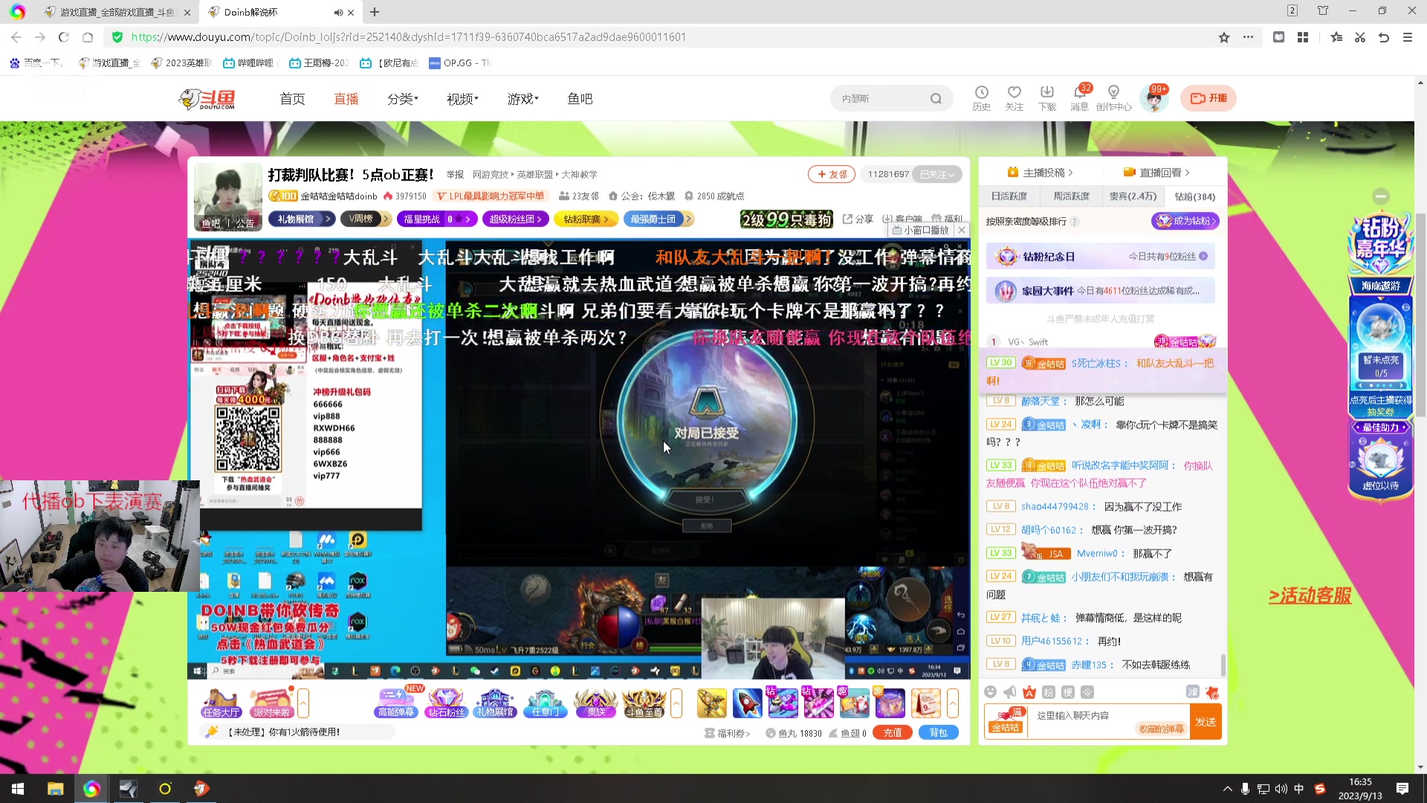Open the 任务大厅 task hall icon
This screenshot has width=1427, height=803.
(x=221, y=703)
